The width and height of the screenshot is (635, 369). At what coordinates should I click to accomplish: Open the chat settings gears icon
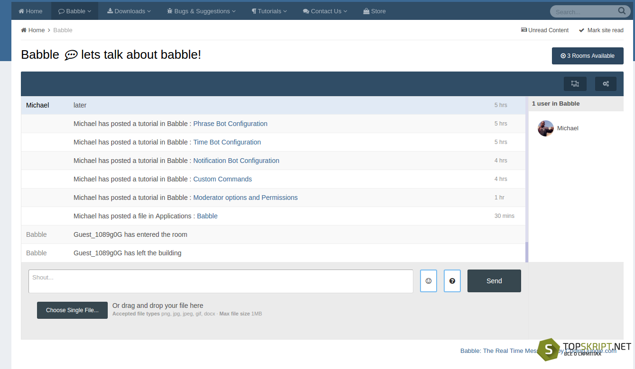pyautogui.click(x=606, y=84)
